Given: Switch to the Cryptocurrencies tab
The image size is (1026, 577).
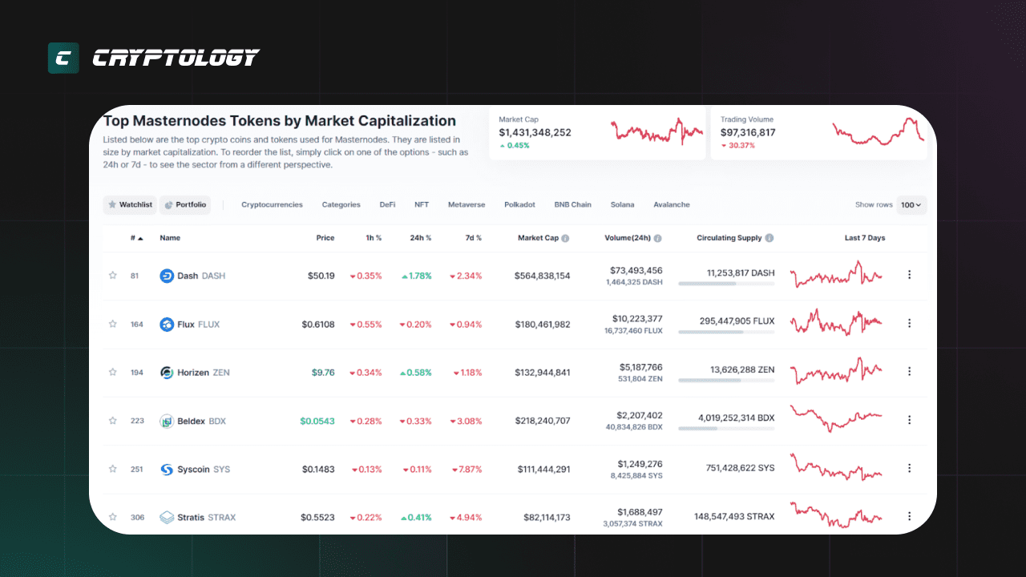Looking at the screenshot, I should point(273,205).
